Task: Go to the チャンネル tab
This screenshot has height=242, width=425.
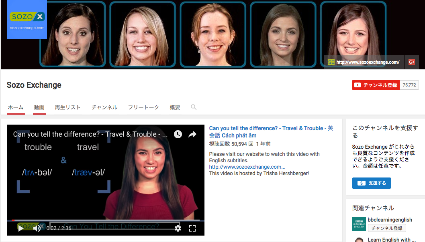Action: pyautogui.click(x=104, y=107)
